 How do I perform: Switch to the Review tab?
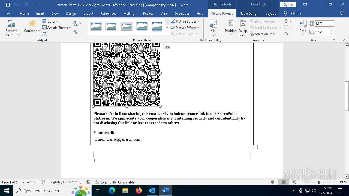pyautogui.click(x=148, y=13)
